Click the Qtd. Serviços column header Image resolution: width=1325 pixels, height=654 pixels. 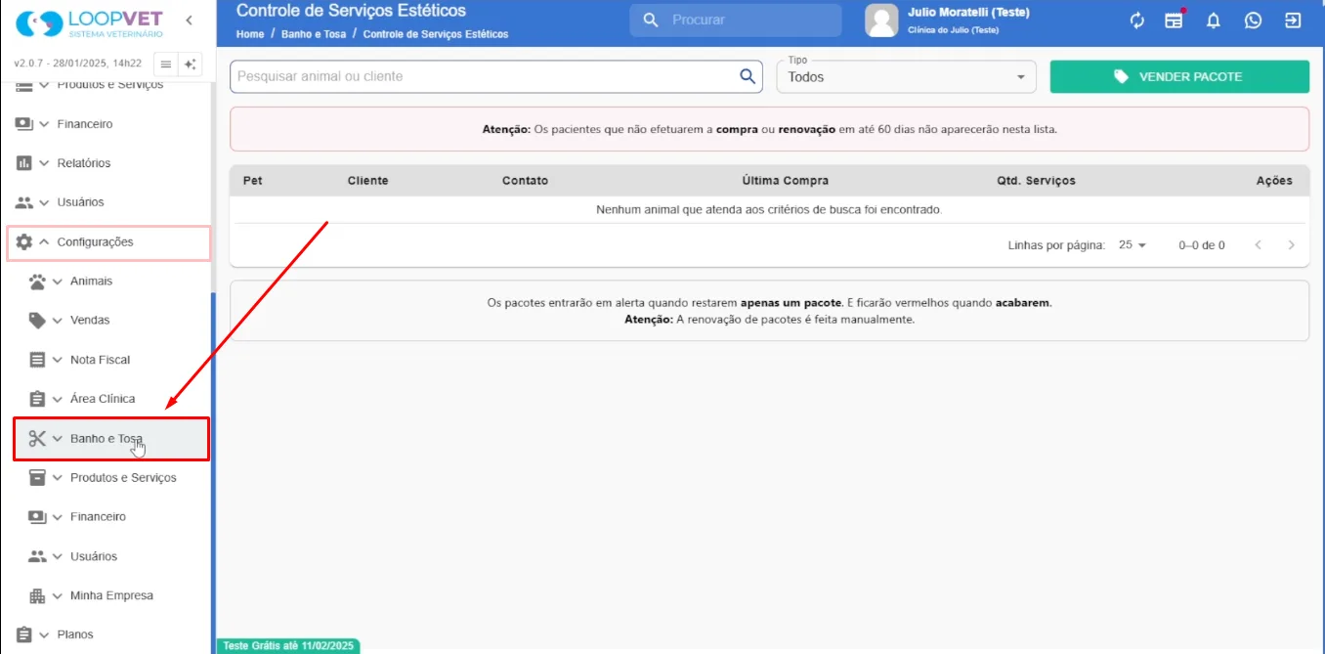pos(1036,181)
